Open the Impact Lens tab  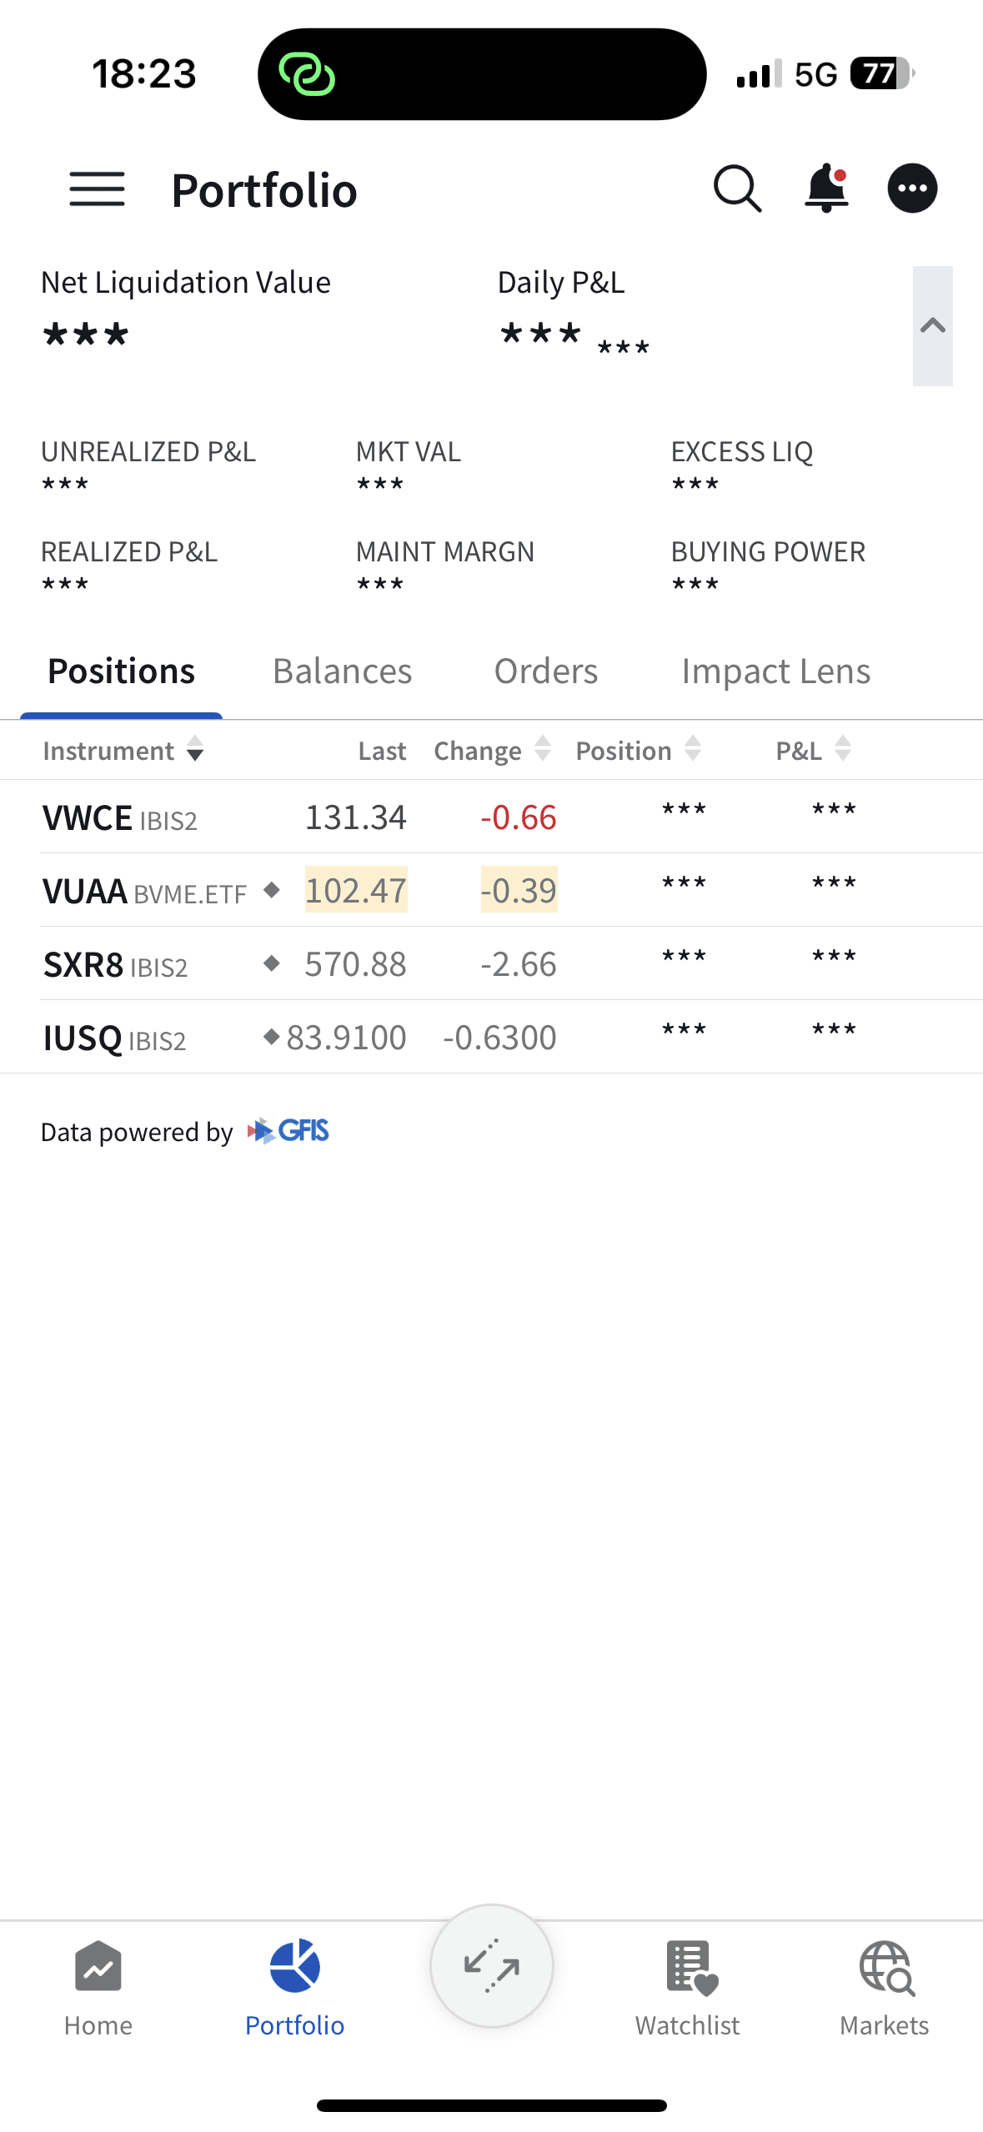click(775, 671)
